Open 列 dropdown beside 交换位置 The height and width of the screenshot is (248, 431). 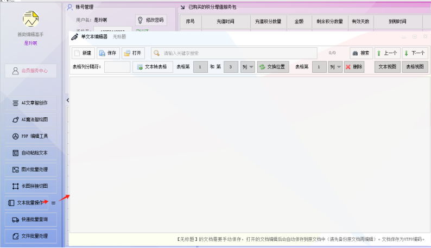pyautogui.click(x=248, y=67)
